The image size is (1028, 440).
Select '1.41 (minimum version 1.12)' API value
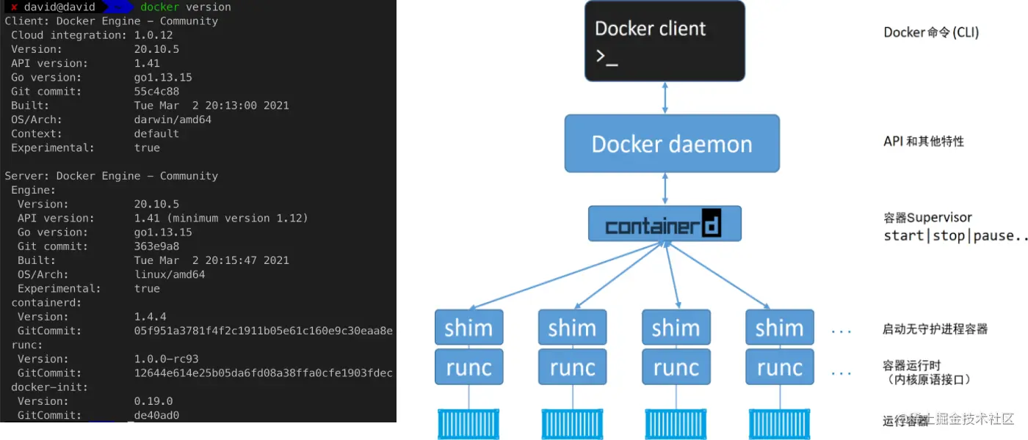click(x=221, y=218)
